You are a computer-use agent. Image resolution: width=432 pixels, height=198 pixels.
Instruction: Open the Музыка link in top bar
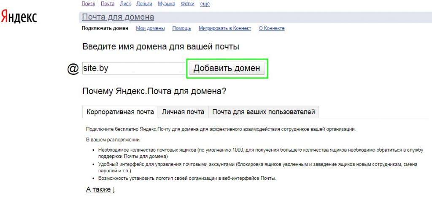(166, 3)
